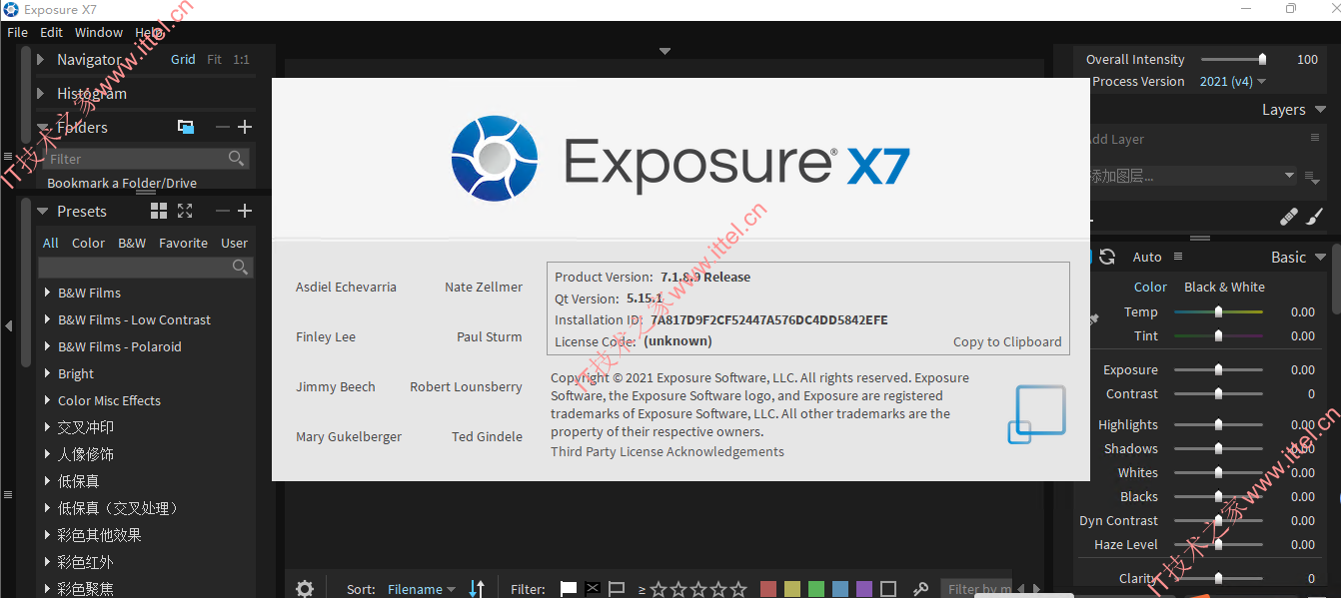1341x598 pixels.
Task: Open the Sort Filename dropdown
Action: [421, 589]
